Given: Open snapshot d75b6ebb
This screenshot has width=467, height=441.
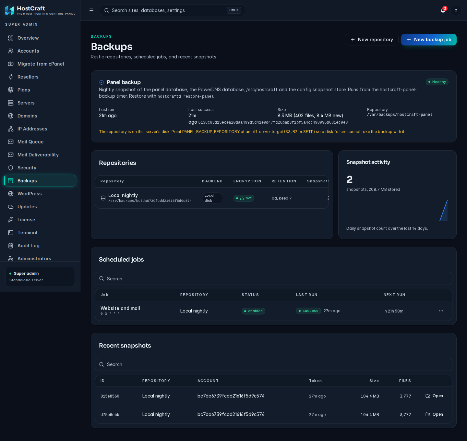Looking at the screenshot, I should (x=434, y=414).
